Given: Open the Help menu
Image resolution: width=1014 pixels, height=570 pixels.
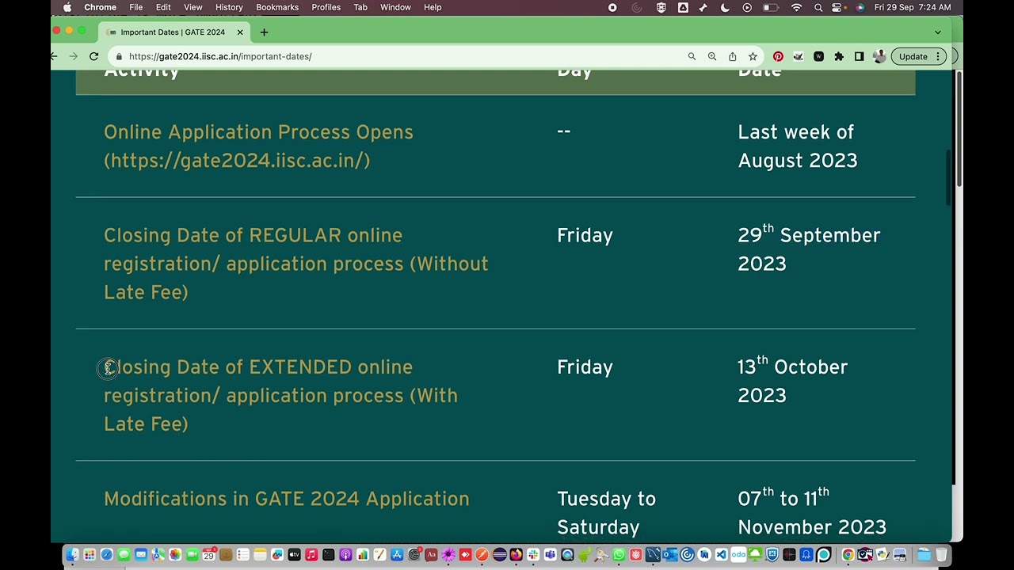Looking at the screenshot, I should (x=433, y=7).
